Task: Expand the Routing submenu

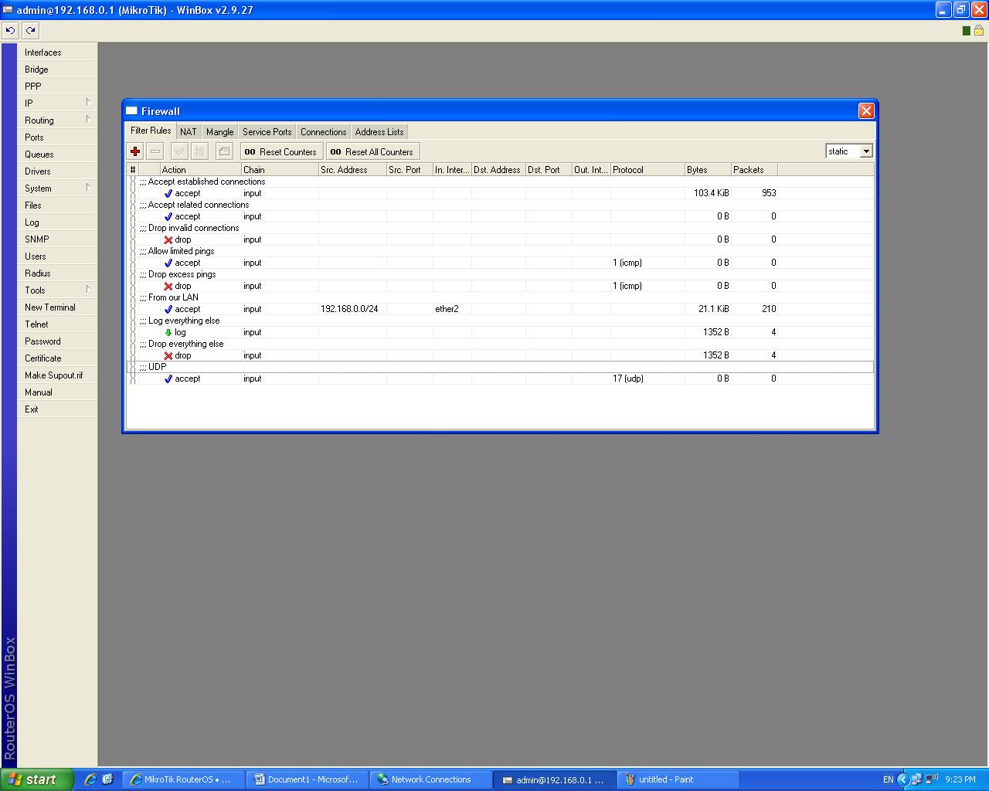Action: (58, 120)
